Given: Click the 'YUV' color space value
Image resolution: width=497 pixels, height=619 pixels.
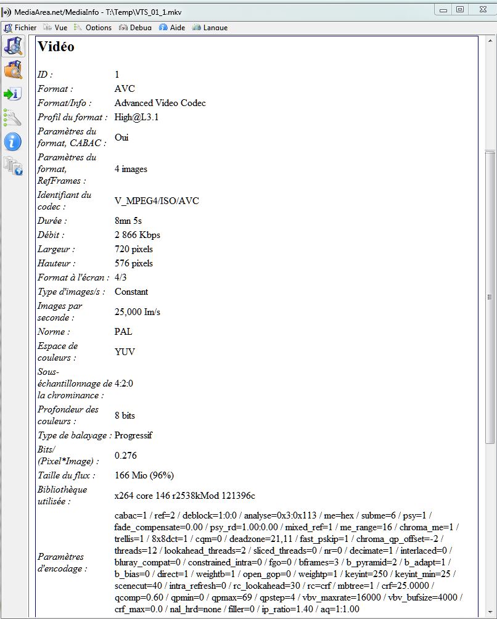Looking at the screenshot, I should click(x=125, y=351).
